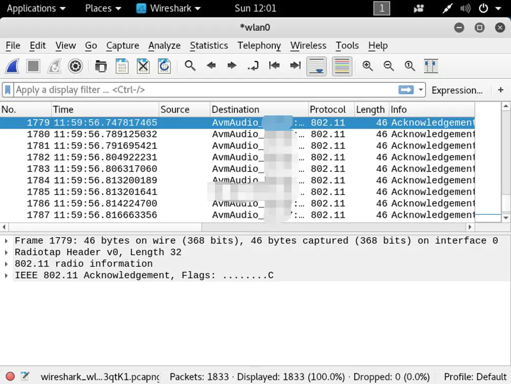Go to specified packet icon
This screenshot has width=511, height=384.
coord(253,66)
